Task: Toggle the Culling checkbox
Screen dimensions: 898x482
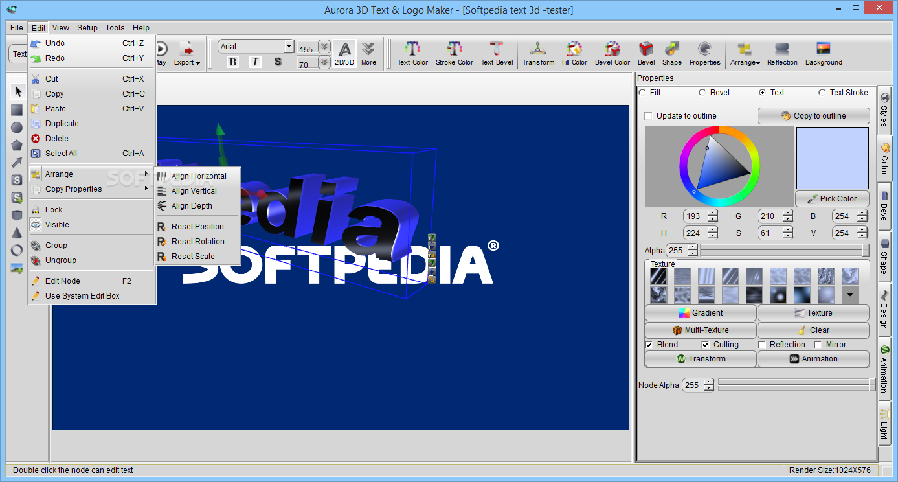Action: coord(706,345)
